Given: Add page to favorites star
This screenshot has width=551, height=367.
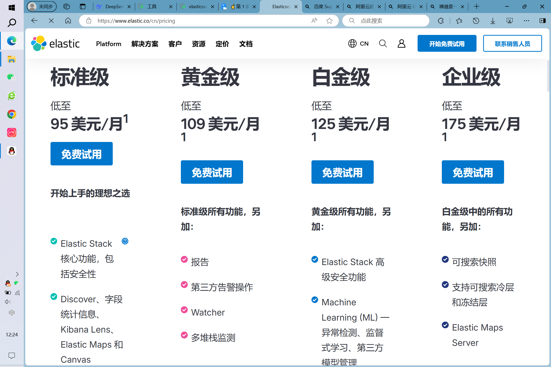Looking at the screenshot, I should [329, 21].
